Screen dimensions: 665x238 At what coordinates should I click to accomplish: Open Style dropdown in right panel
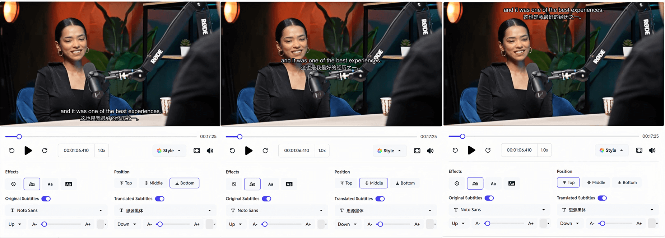coord(611,150)
